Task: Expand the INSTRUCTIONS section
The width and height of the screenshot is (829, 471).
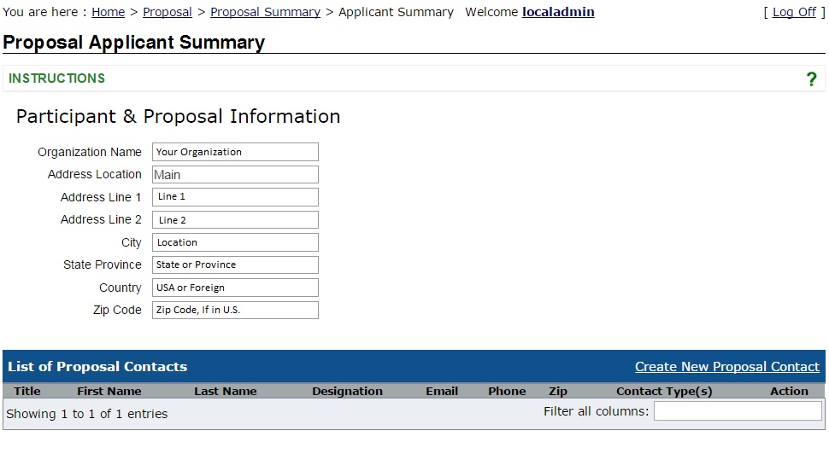Action: point(57,78)
